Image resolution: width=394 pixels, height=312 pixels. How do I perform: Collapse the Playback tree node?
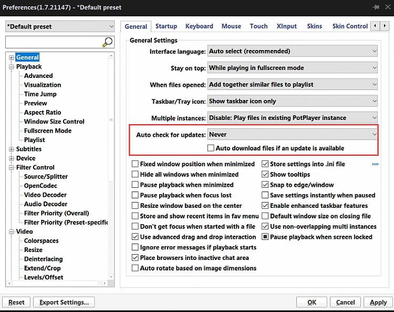tap(12, 67)
